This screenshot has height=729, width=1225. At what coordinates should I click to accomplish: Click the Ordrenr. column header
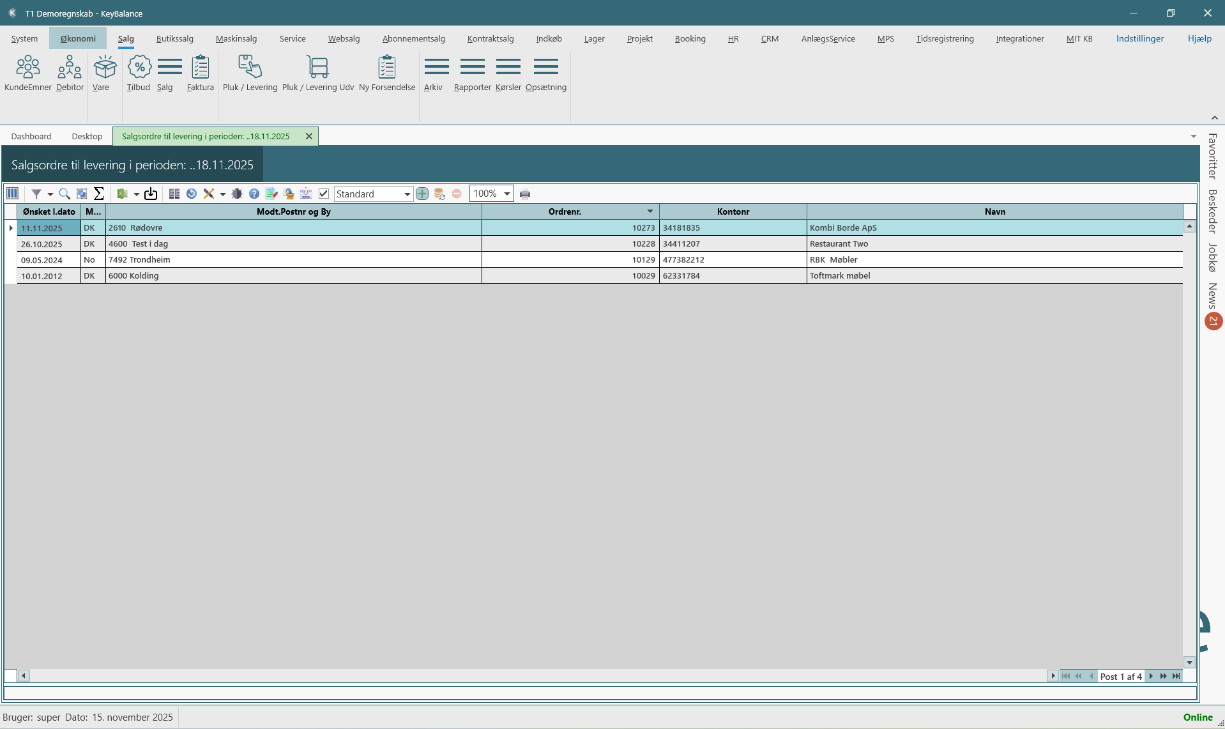pos(565,211)
